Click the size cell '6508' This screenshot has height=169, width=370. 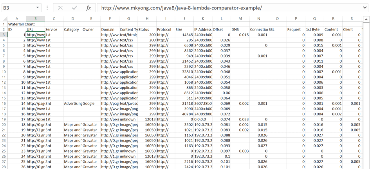point(184,45)
